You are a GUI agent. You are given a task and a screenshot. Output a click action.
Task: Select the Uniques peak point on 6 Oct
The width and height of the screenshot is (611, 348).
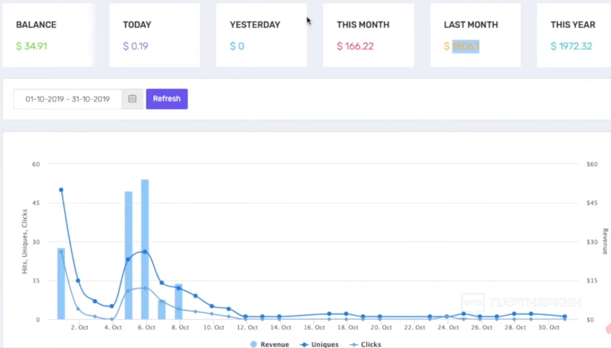145,252
